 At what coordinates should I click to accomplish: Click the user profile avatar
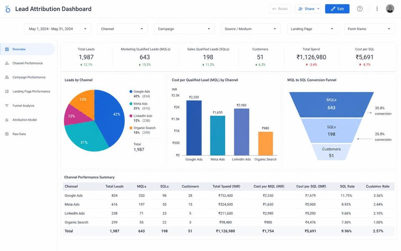tap(390, 9)
